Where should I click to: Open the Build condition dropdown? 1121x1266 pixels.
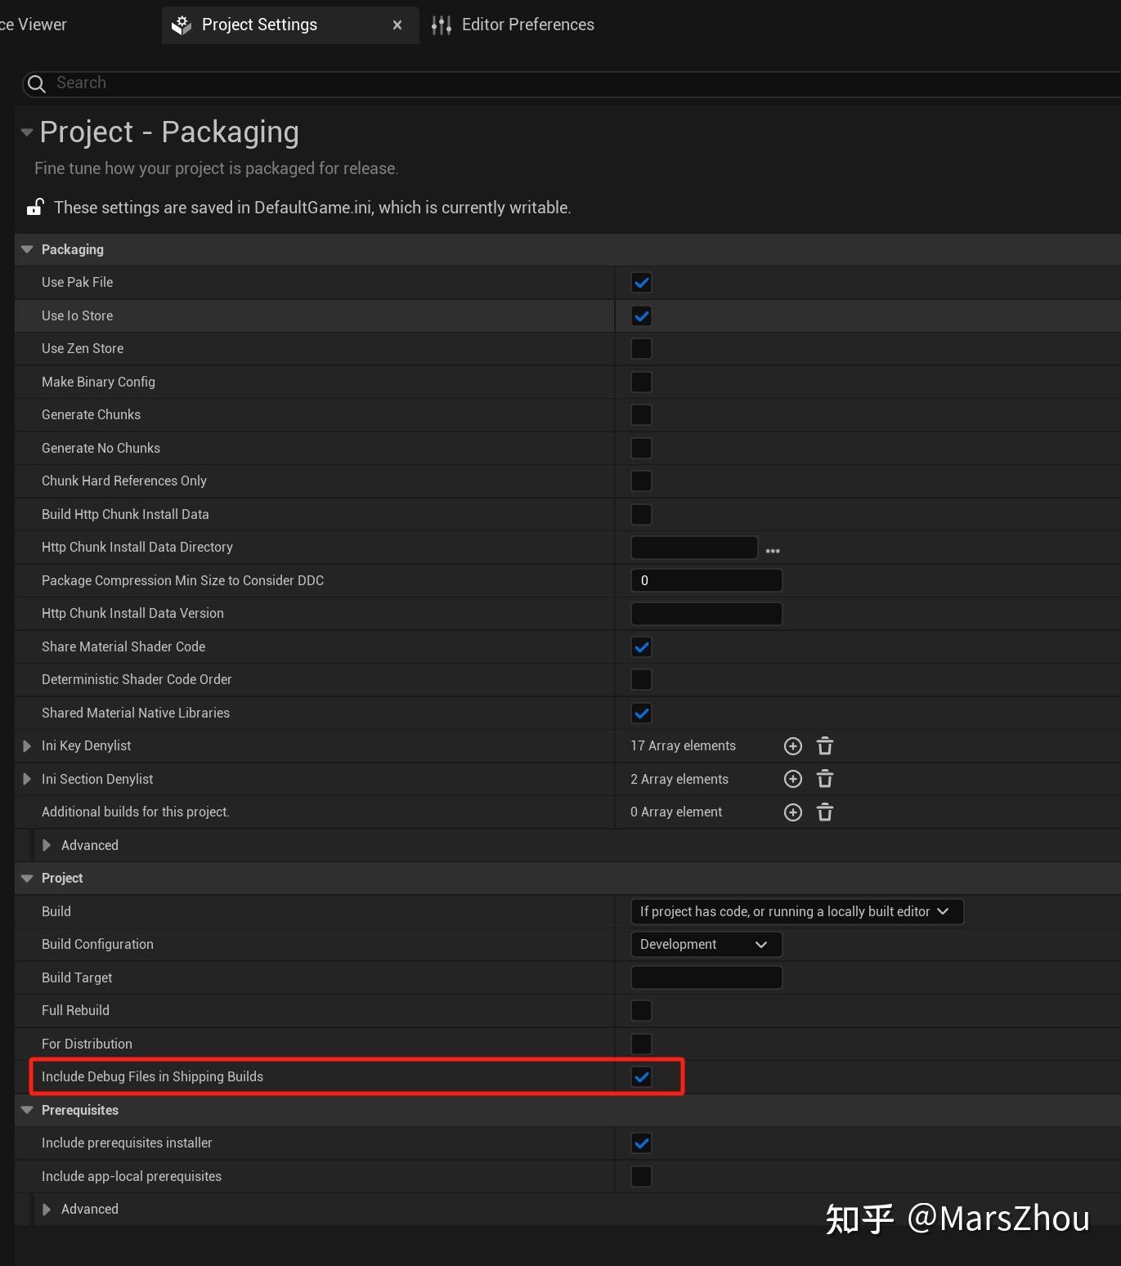tap(796, 911)
